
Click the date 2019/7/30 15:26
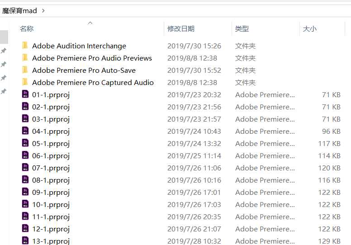point(194,46)
